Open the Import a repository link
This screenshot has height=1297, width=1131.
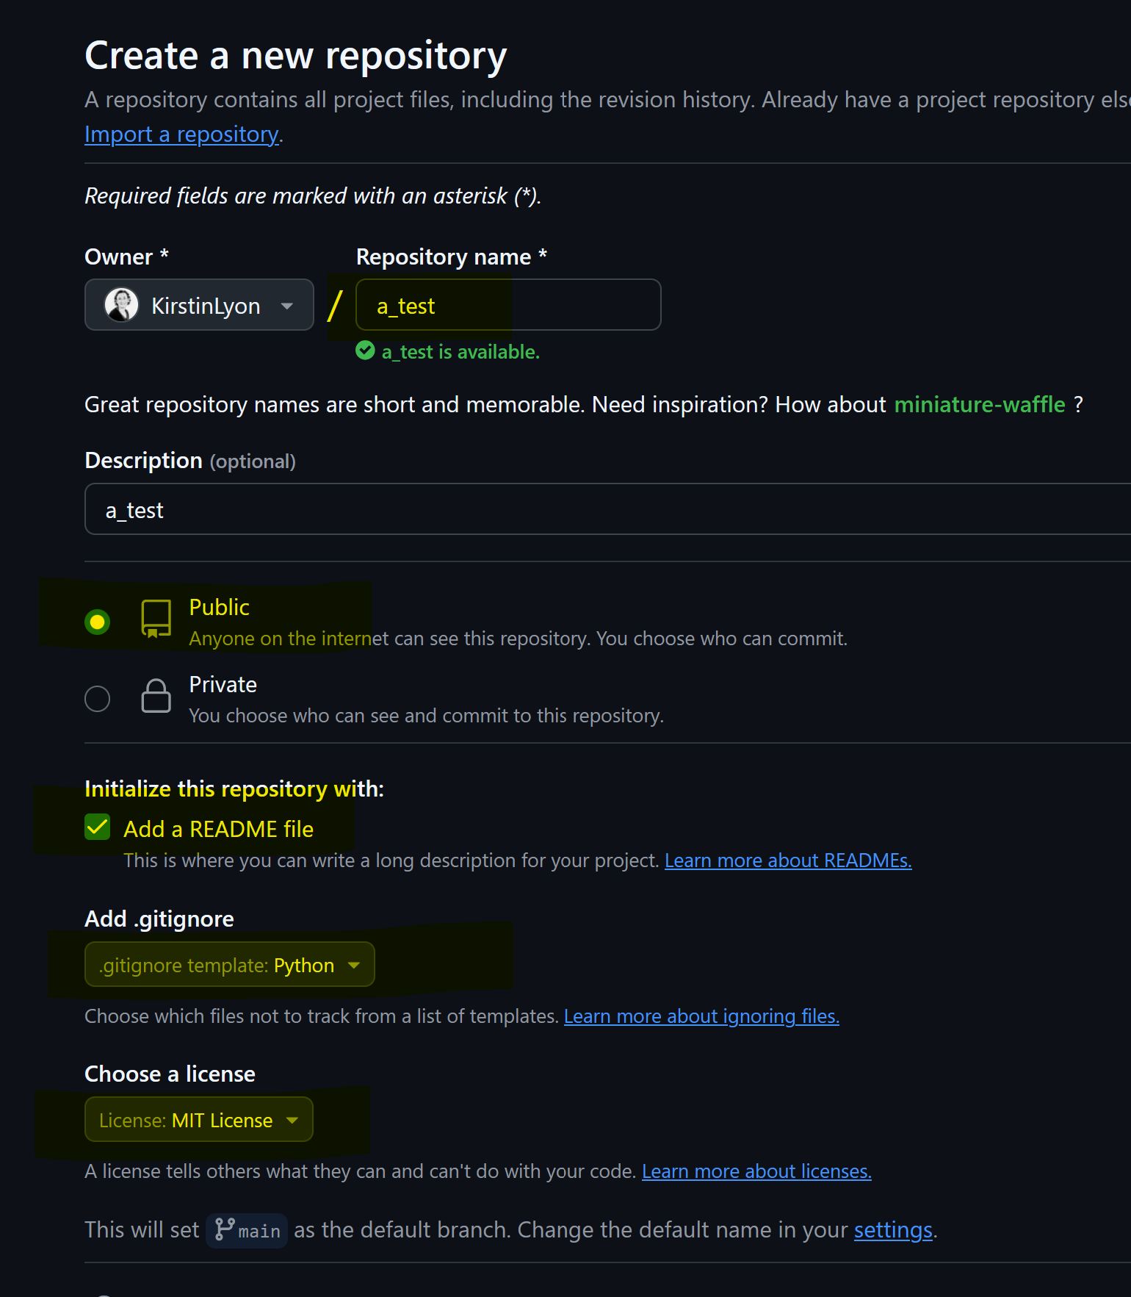[x=181, y=134]
